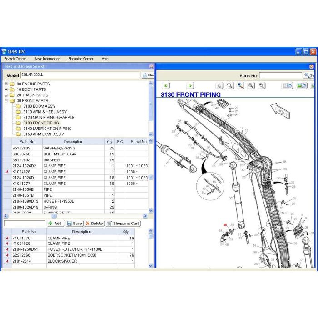Click the zoom in magnifier icon

tap(240, 85)
